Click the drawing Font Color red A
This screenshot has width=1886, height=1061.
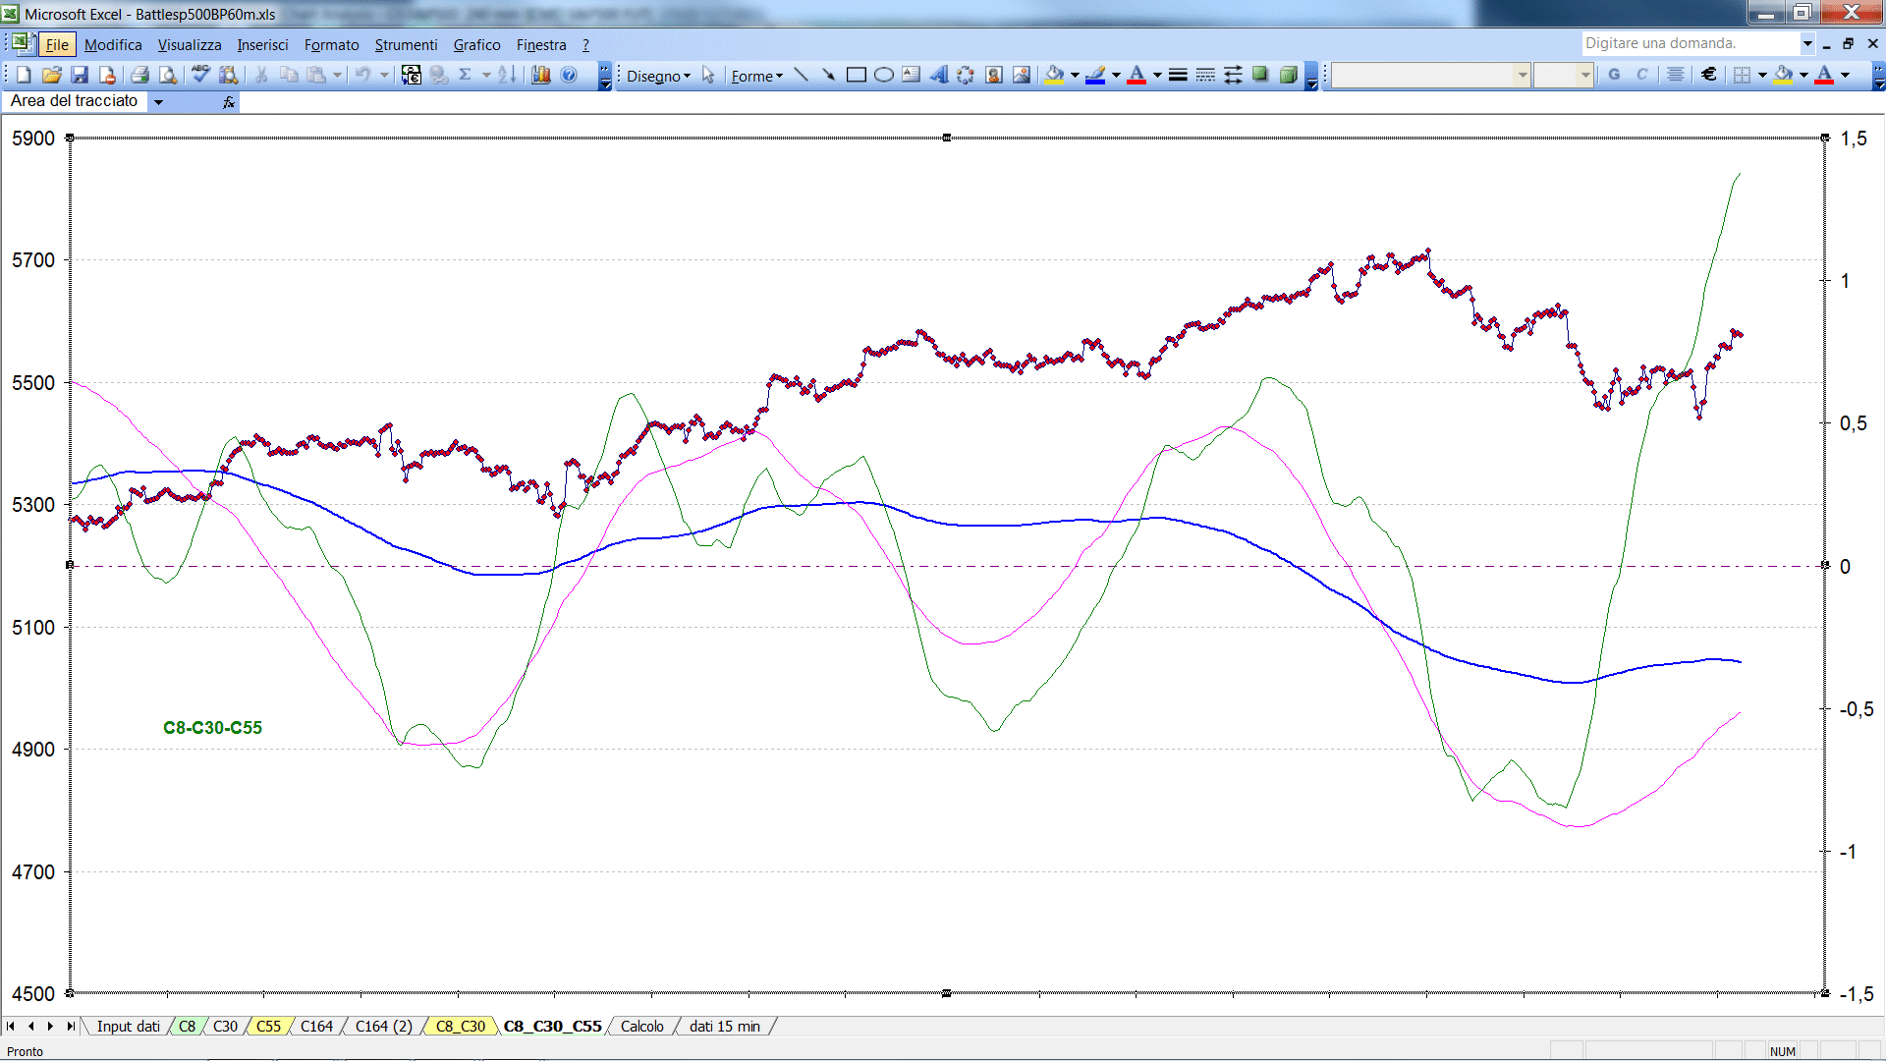coord(1137,75)
